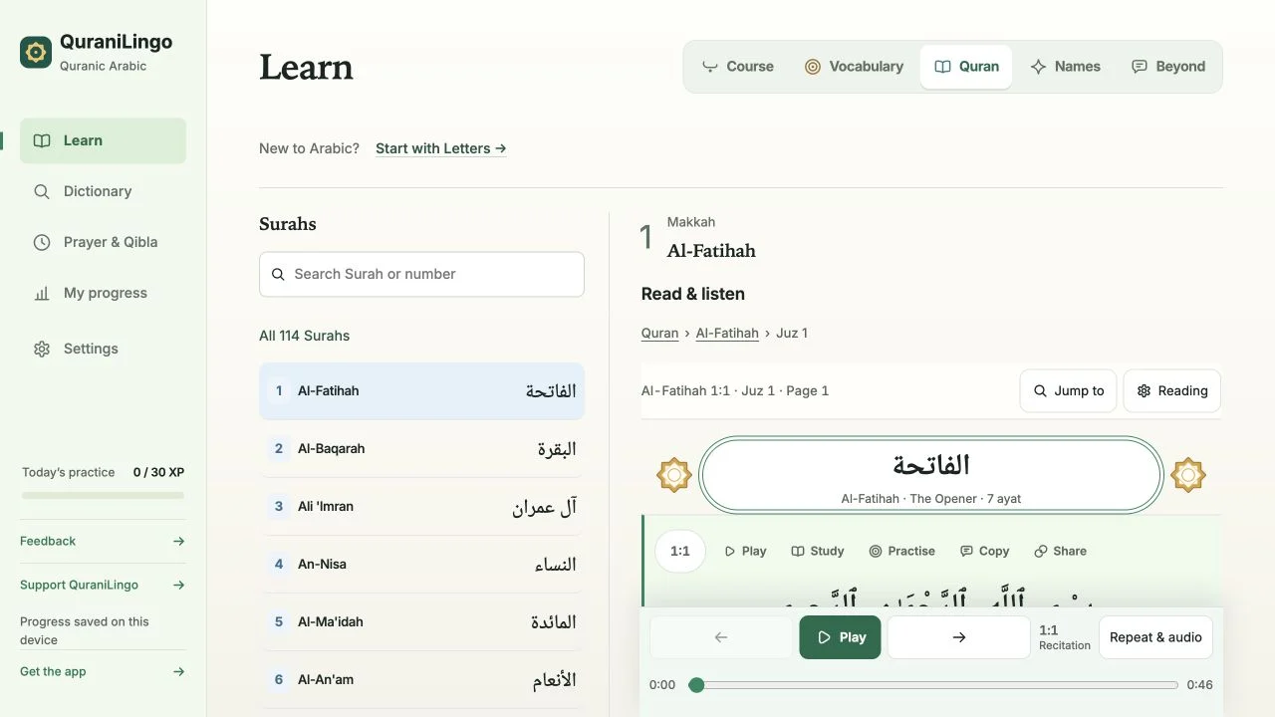
Task: Switch to the Course tab
Action: point(738,67)
